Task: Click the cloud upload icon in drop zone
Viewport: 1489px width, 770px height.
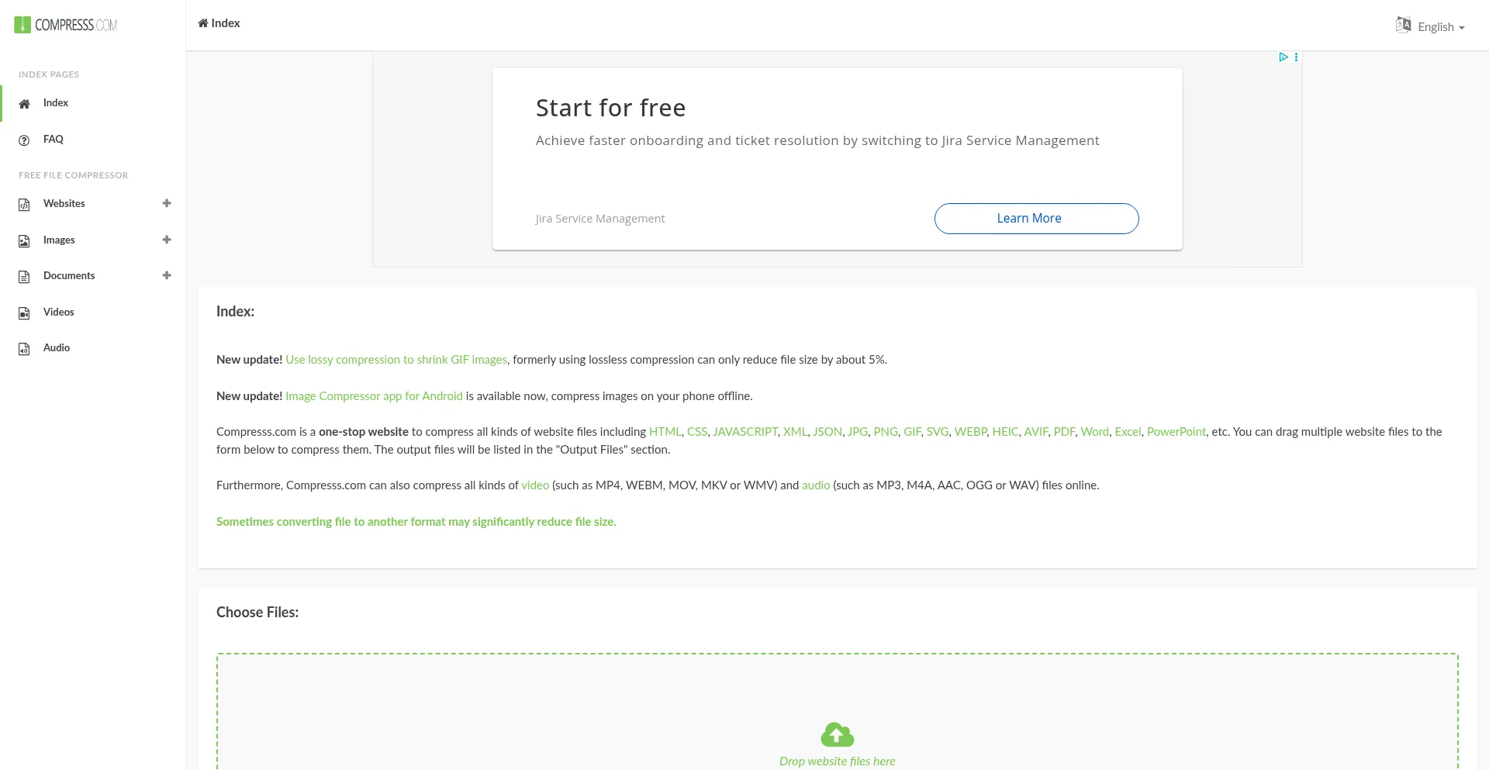Action: point(837,734)
